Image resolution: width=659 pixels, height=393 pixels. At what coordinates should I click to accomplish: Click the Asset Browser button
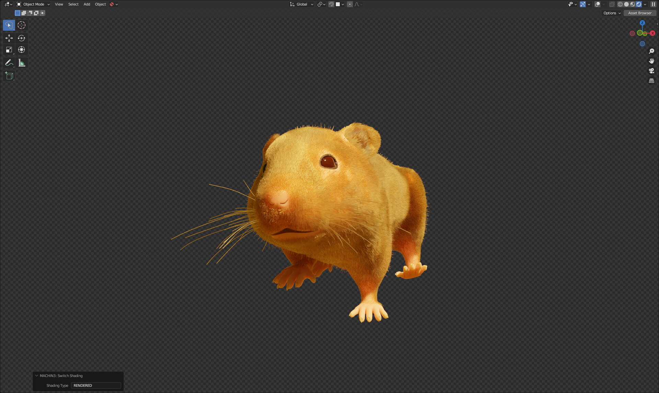click(x=640, y=13)
